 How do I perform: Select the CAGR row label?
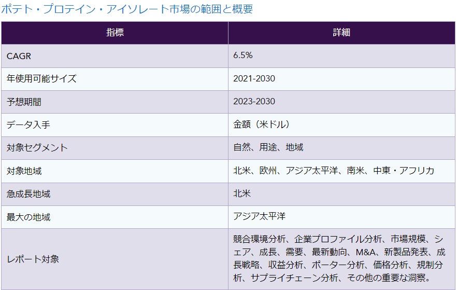(19, 56)
